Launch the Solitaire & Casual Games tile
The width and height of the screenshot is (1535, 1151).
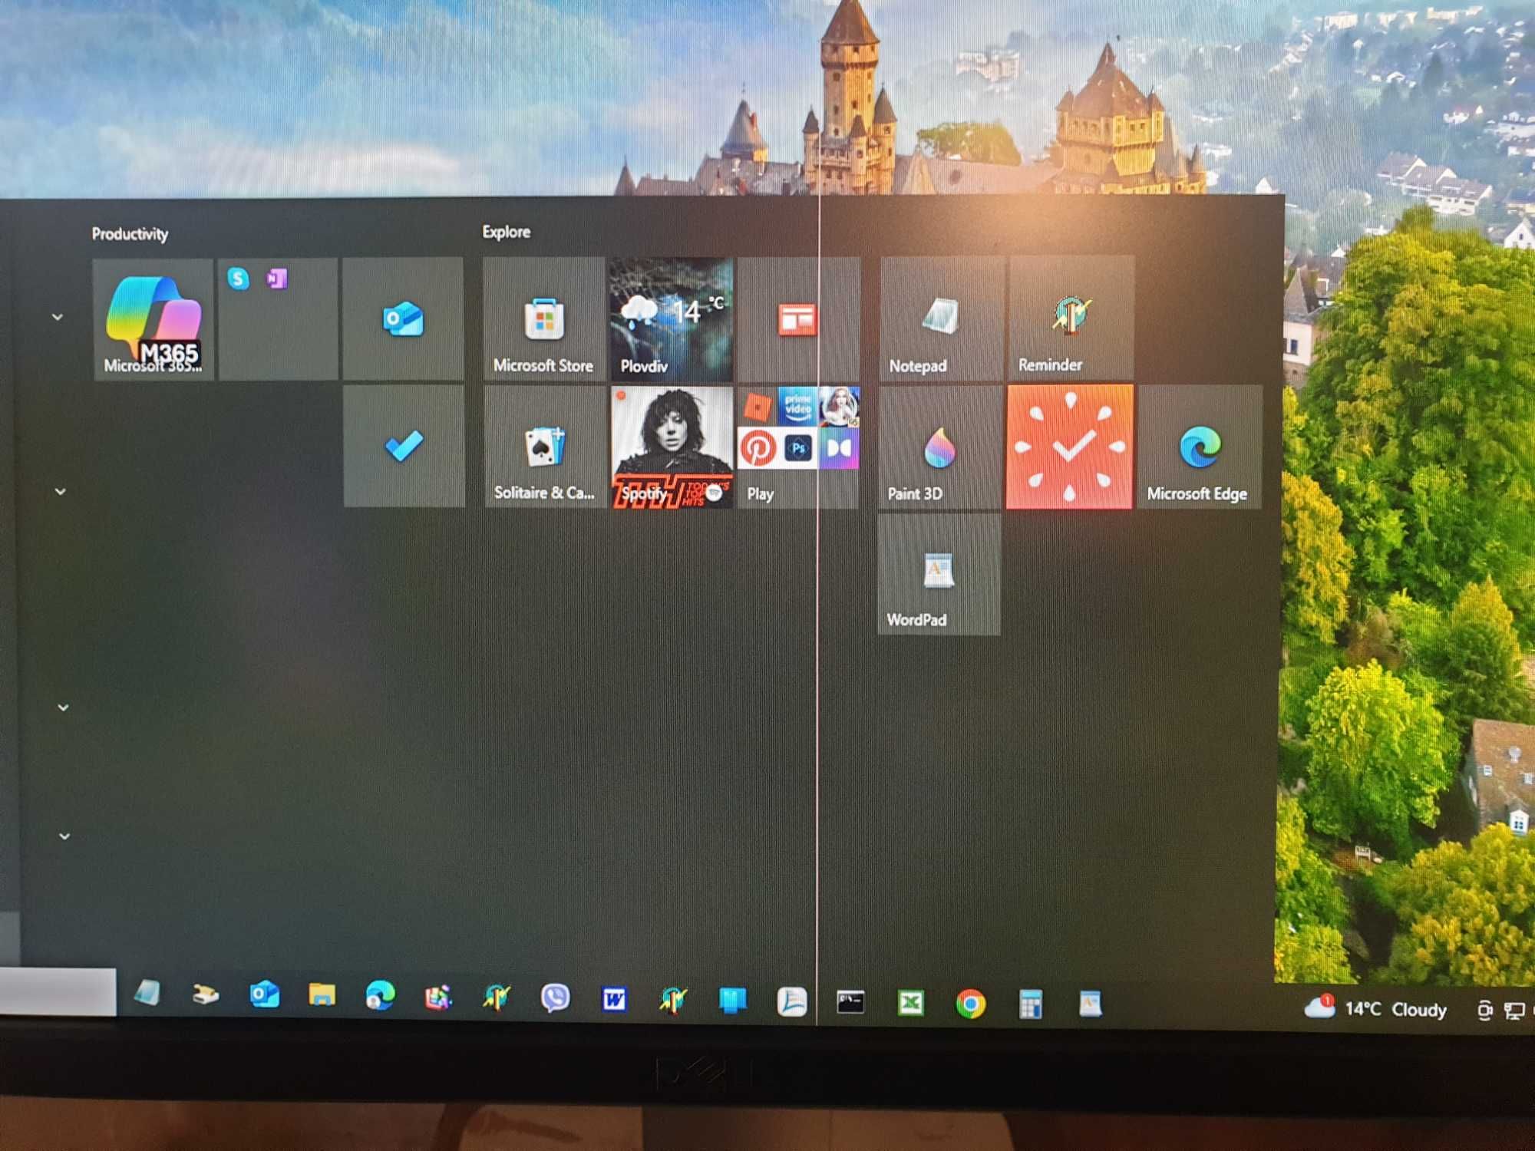tap(545, 447)
